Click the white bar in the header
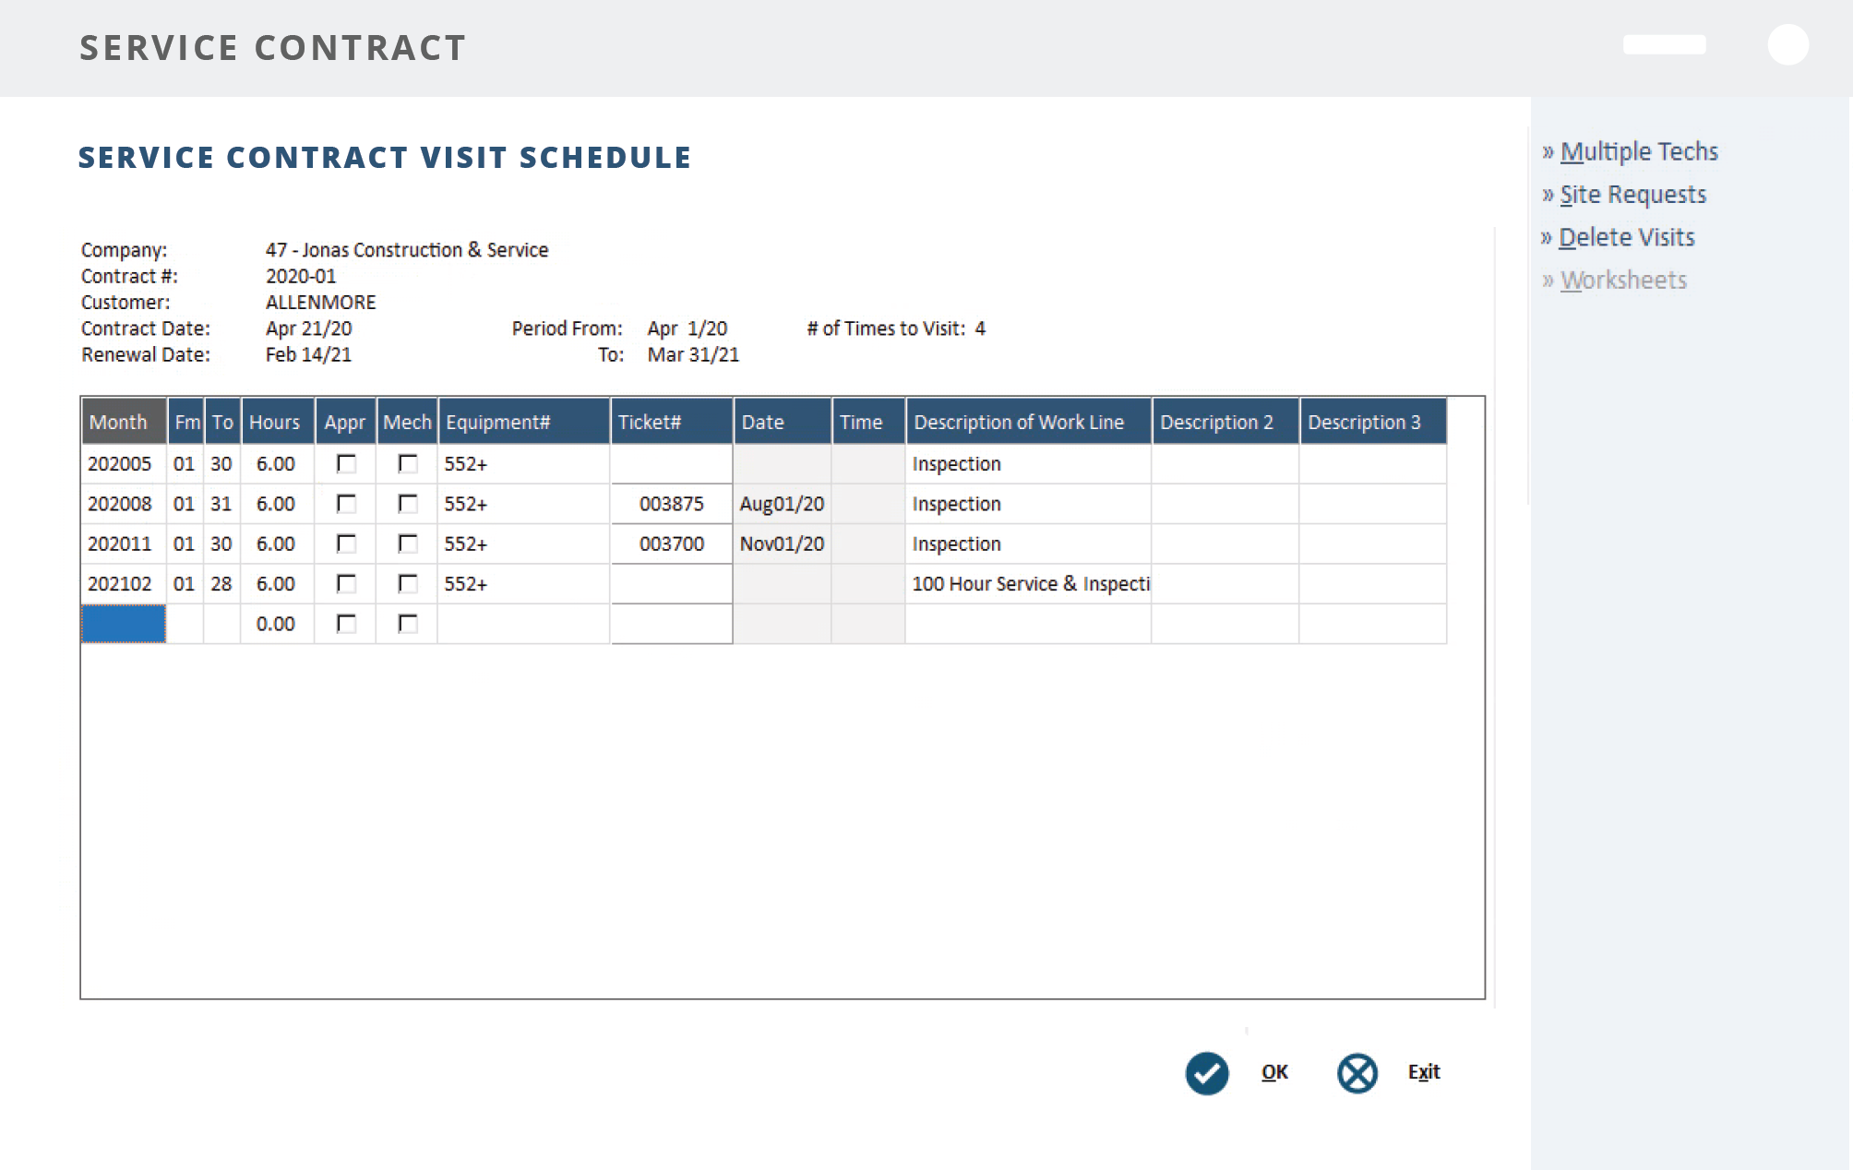The height and width of the screenshot is (1170, 1853). pos(1664,45)
